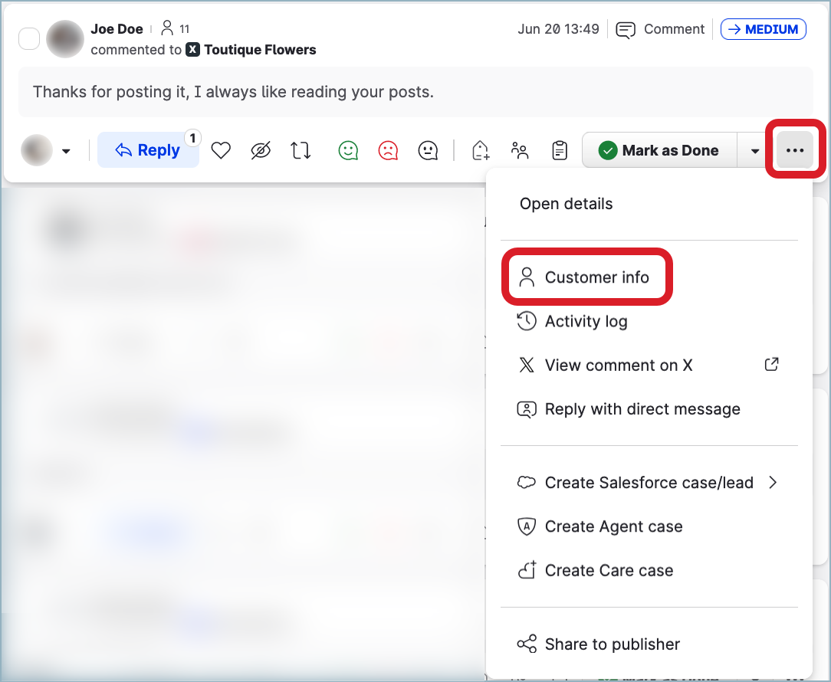The image size is (831, 682).
Task: Select Customer info from menu
Action: click(x=596, y=277)
